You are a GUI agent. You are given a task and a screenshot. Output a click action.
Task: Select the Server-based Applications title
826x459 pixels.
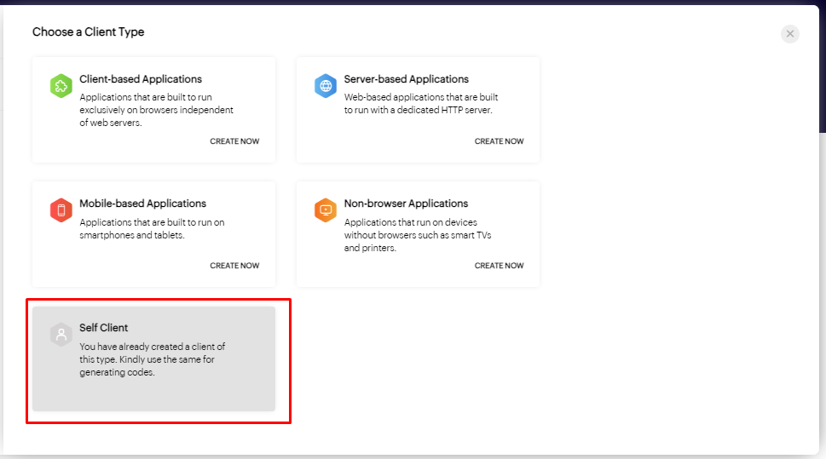coord(406,79)
